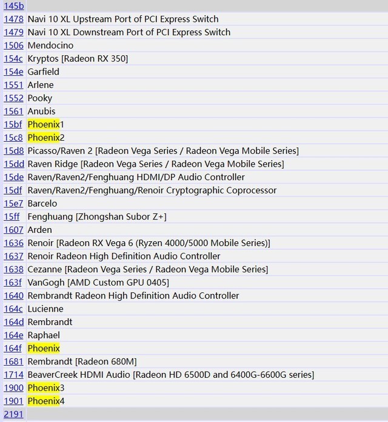Image resolution: width=388 pixels, height=422 pixels.
Task: Open device ID link 1637
Action: tap(13, 256)
